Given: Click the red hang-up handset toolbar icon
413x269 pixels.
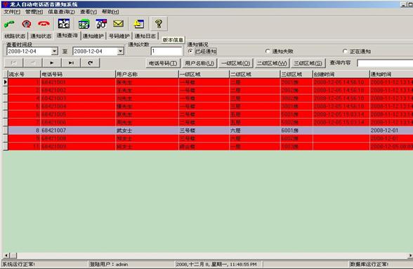Looking at the screenshot, I should (44, 24).
